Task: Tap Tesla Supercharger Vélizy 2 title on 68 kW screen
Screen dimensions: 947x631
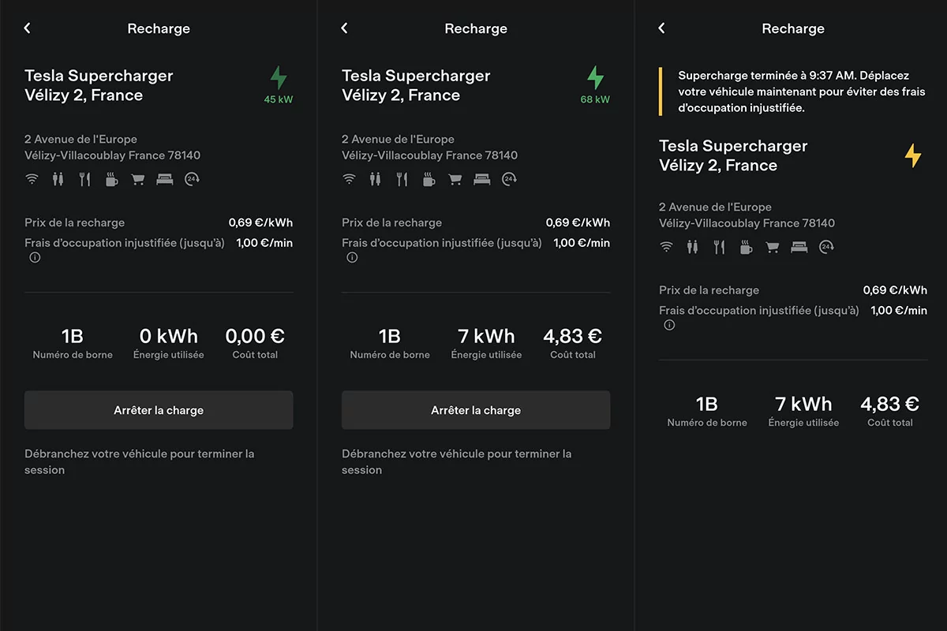Action: [416, 86]
